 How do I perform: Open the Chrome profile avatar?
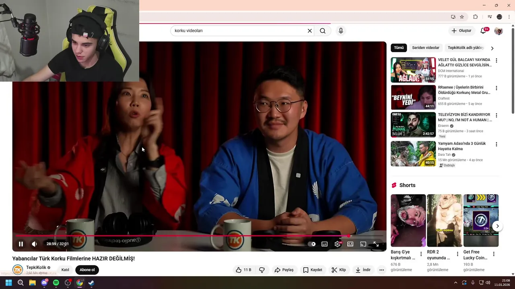(499, 17)
